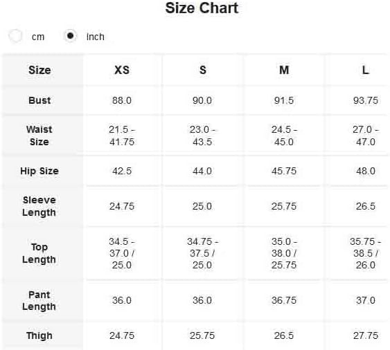Click the M hip size value 45.75
Viewport: 390px width, 350px height.
(x=284, y=171)
